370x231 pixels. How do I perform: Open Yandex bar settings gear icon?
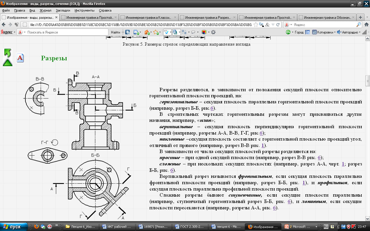pyautogui.click(x=213, y=32)
